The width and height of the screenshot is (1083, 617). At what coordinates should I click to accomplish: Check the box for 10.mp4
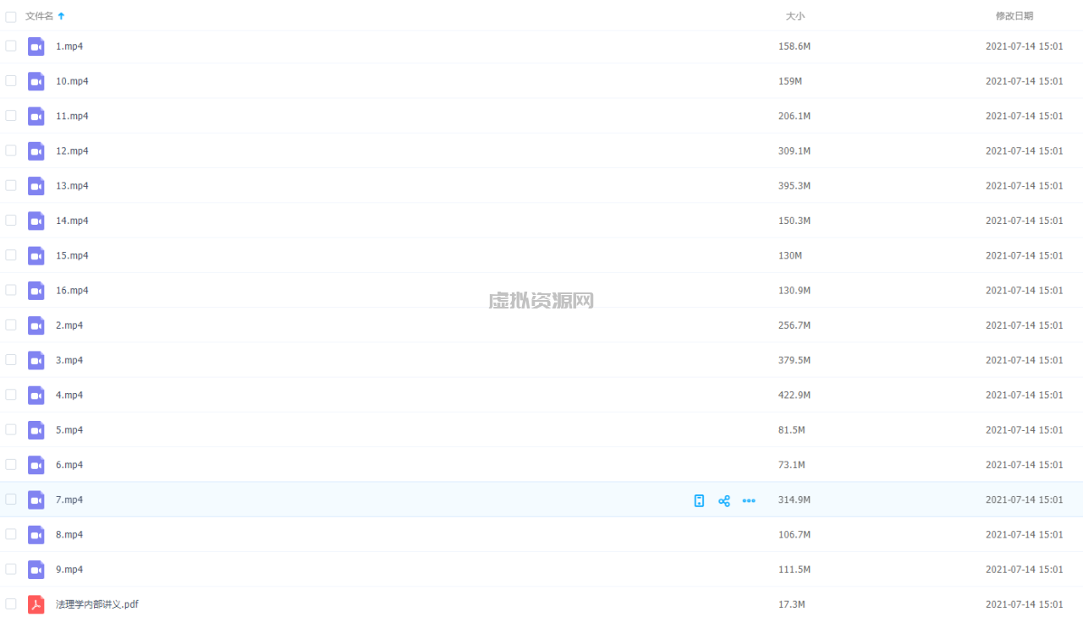pyautogui.click(x=11, y=80)
